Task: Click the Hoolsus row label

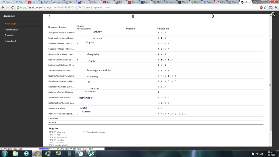Action: pos(52,122)
